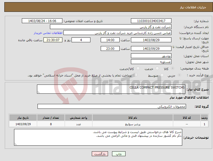Image resolution: width=213 pixels, height=161 pixels.
Task: Click the need date cell 1403/09/29
Action: 23,124
